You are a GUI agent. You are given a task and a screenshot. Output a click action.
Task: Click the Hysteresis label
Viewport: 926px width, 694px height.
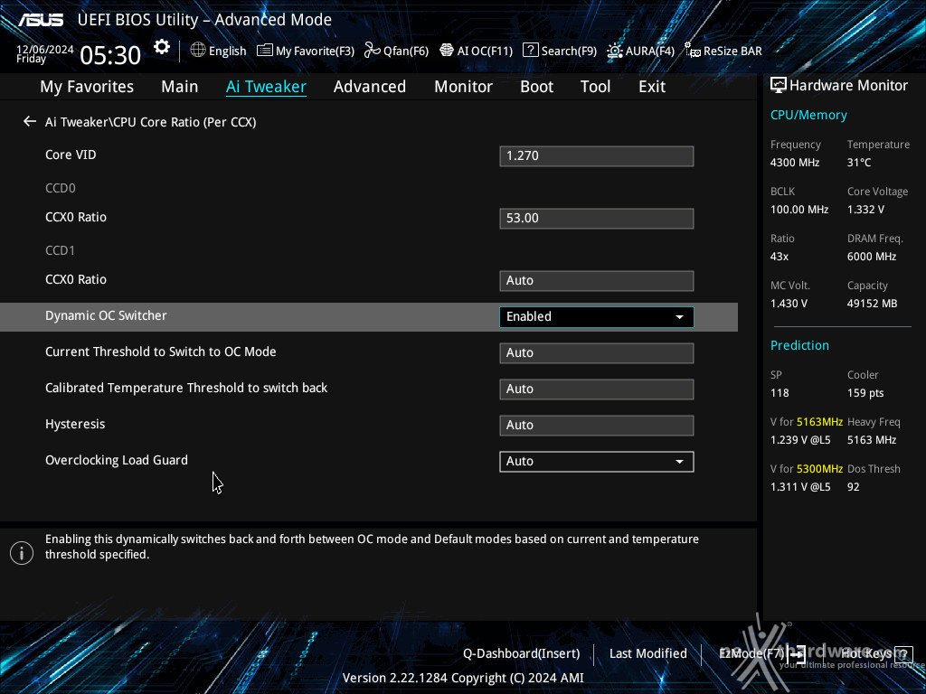pyautogui.click(x=75, y=425)
